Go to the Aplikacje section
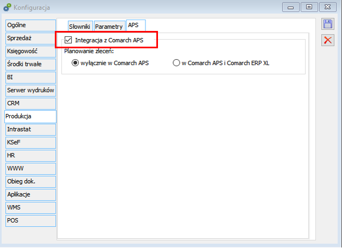Viewport: 342px width, 248px height. click(x=30, y=195)
